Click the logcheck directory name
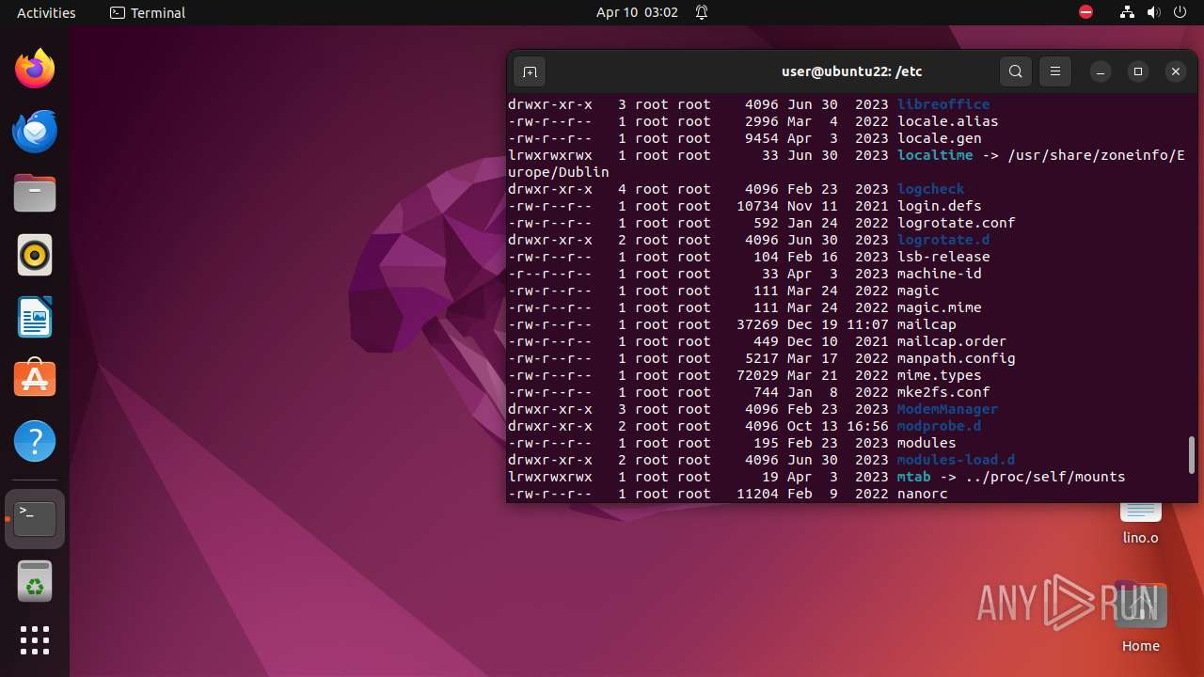 [931, 189]
